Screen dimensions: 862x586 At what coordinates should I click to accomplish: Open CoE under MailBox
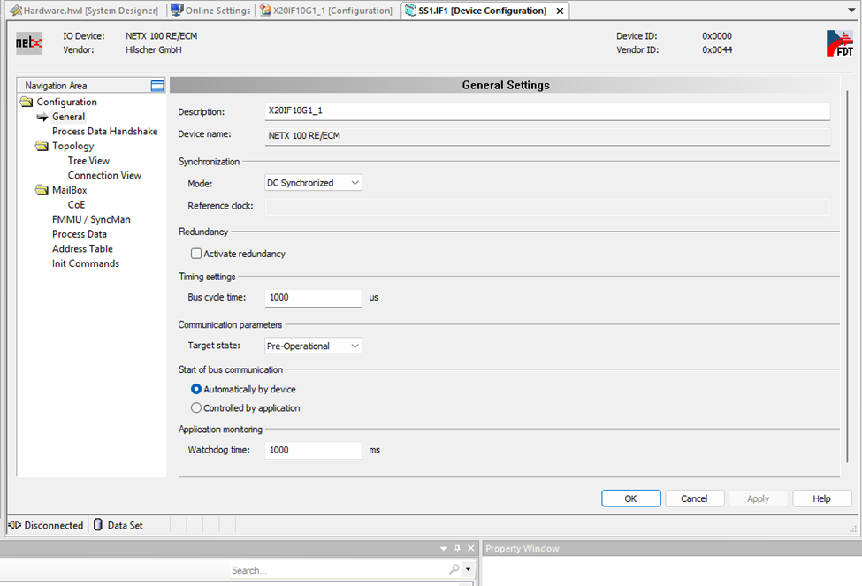[76, 204]
